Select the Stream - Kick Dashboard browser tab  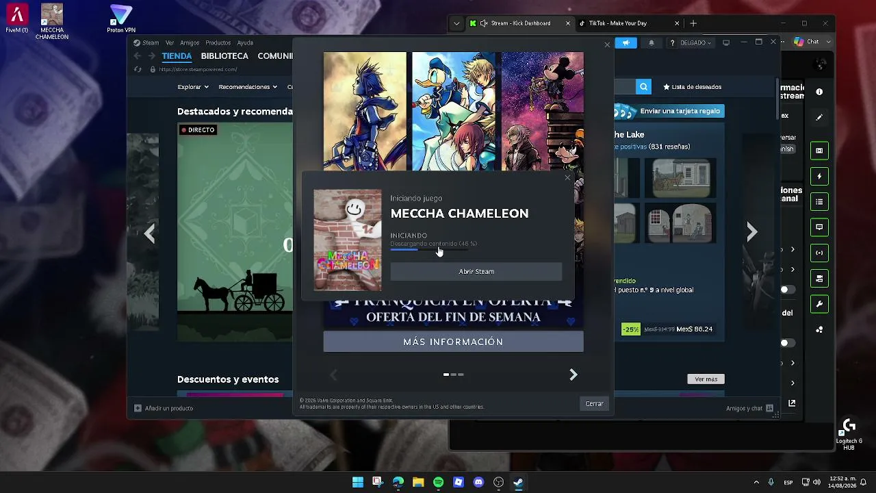[520, 23]
